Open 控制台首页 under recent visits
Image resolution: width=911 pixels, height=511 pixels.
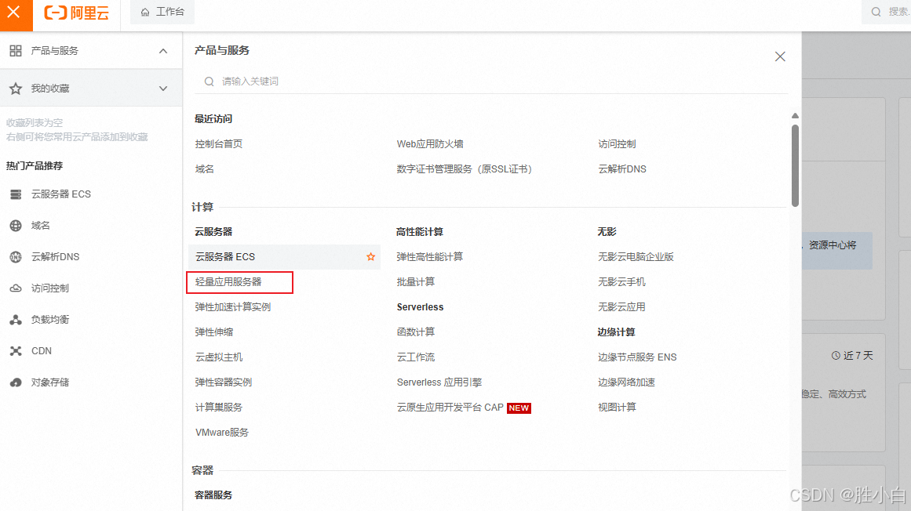219,144
